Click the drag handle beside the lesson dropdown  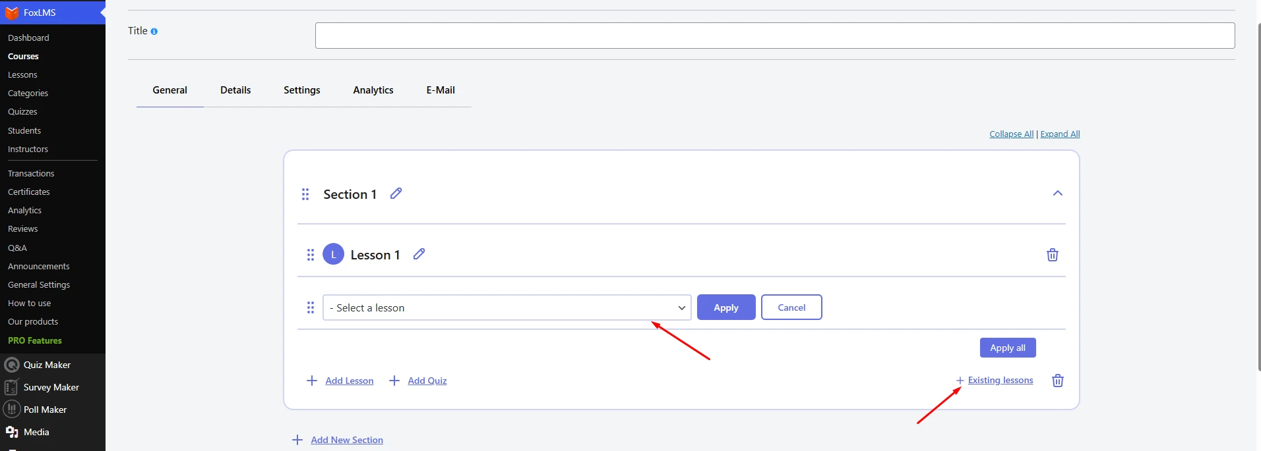coord(311,307)
